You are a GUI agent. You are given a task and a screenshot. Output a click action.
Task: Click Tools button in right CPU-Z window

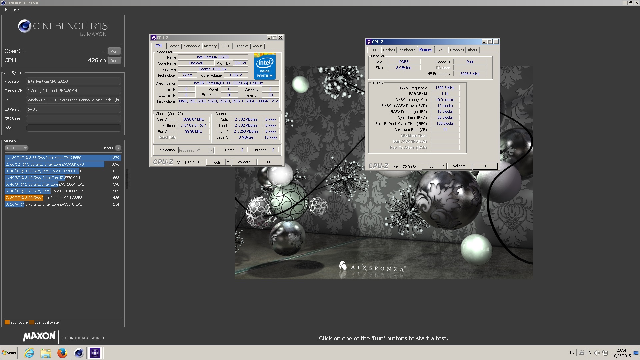point(431,166)
